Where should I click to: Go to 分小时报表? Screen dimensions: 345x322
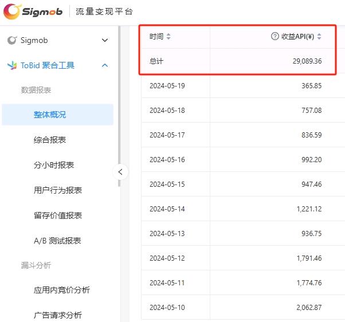click(54, 165)
